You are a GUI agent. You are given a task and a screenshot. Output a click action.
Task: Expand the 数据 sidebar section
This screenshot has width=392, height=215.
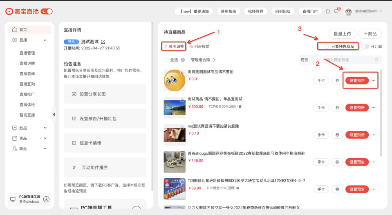pos(45,128)
